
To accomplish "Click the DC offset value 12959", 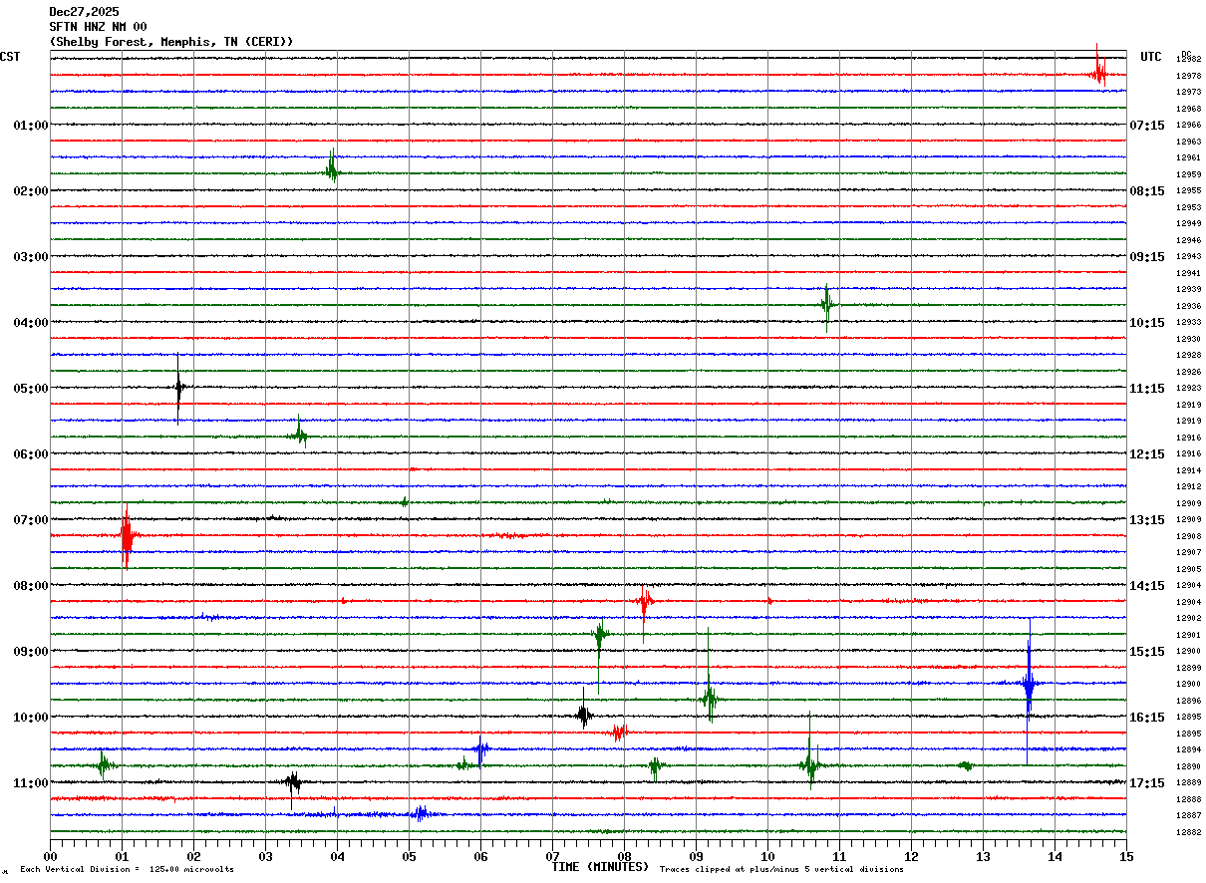I will [x=1188, y=174].
